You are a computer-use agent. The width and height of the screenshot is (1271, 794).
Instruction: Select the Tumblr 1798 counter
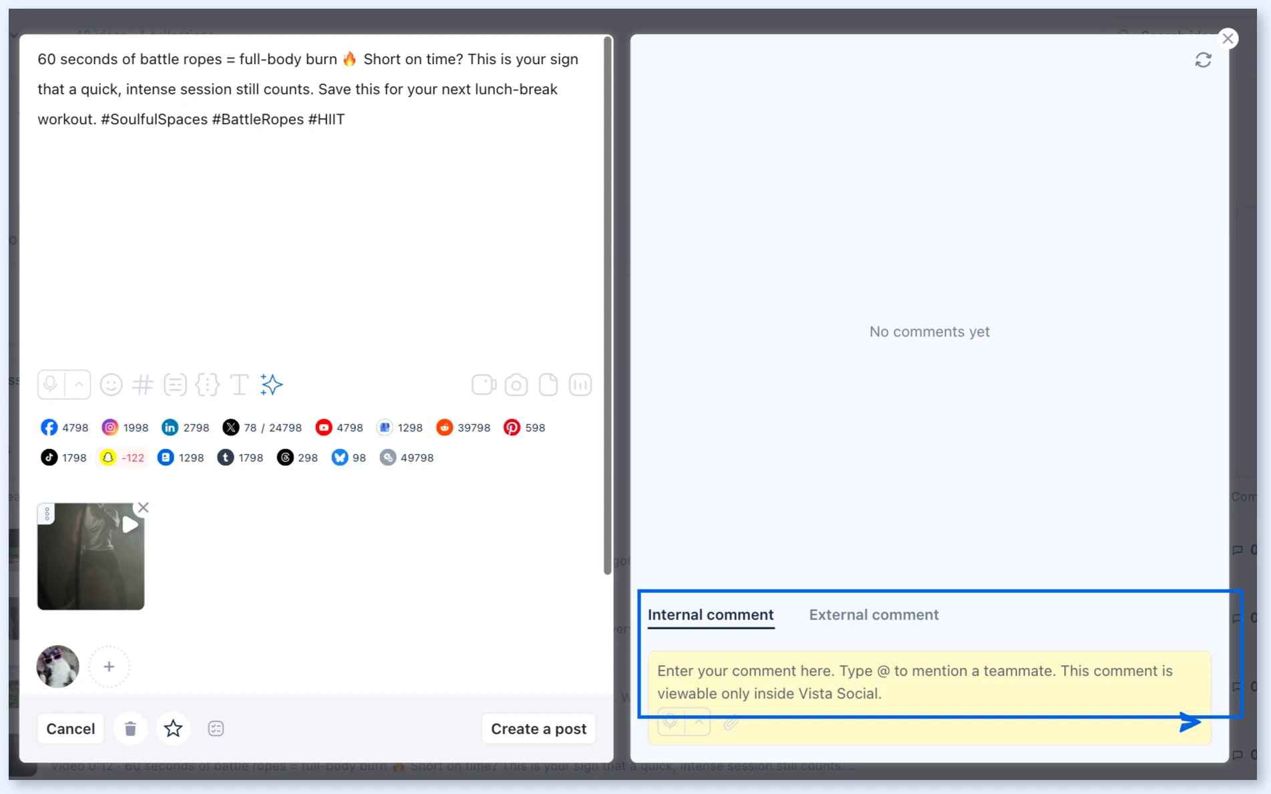240,457
